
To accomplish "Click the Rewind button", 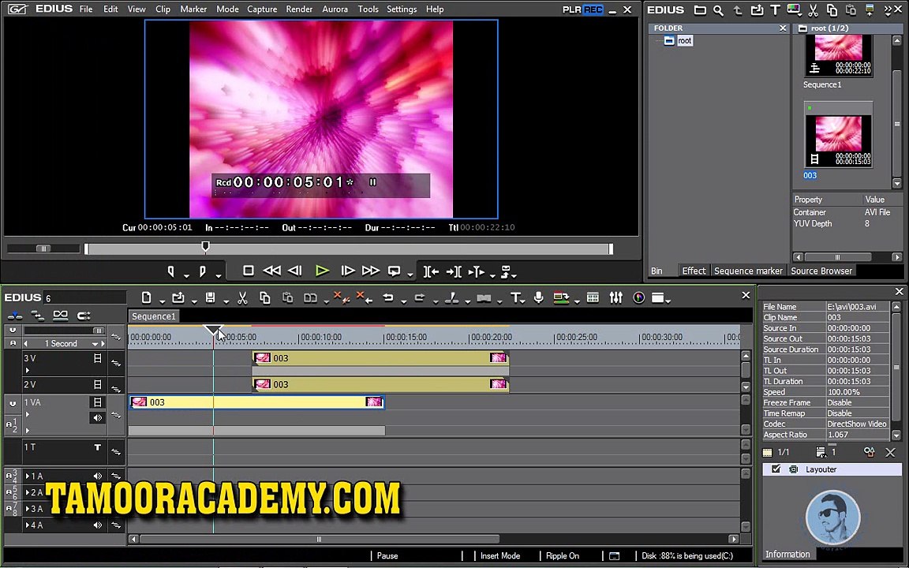I will (272, 271).
